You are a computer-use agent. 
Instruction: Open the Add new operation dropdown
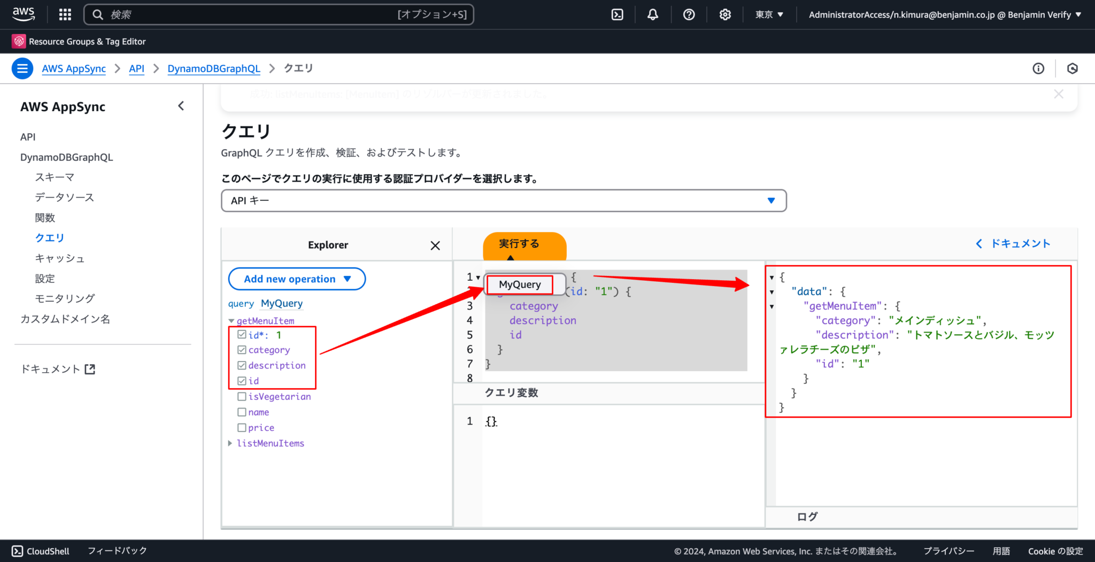pos(296,279)
